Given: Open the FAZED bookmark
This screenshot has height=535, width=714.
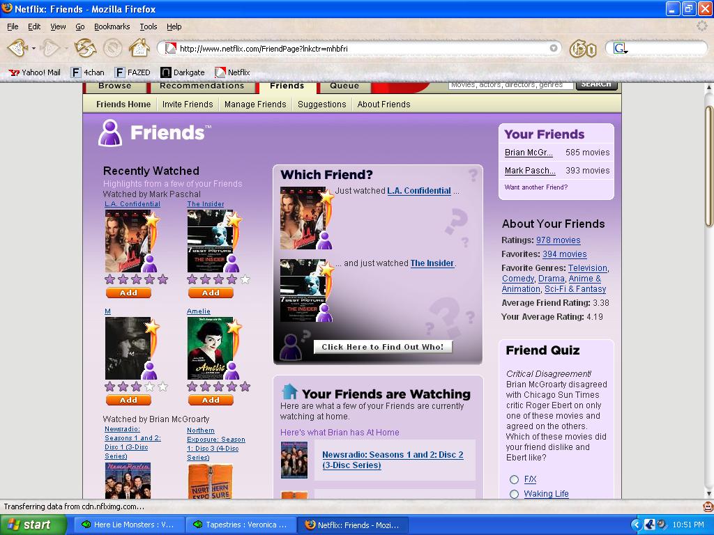Looking at the screenshot, I should click(x=132, y=72).
